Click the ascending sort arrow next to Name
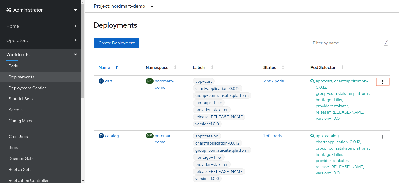399x183 pixels. (117, 67)
